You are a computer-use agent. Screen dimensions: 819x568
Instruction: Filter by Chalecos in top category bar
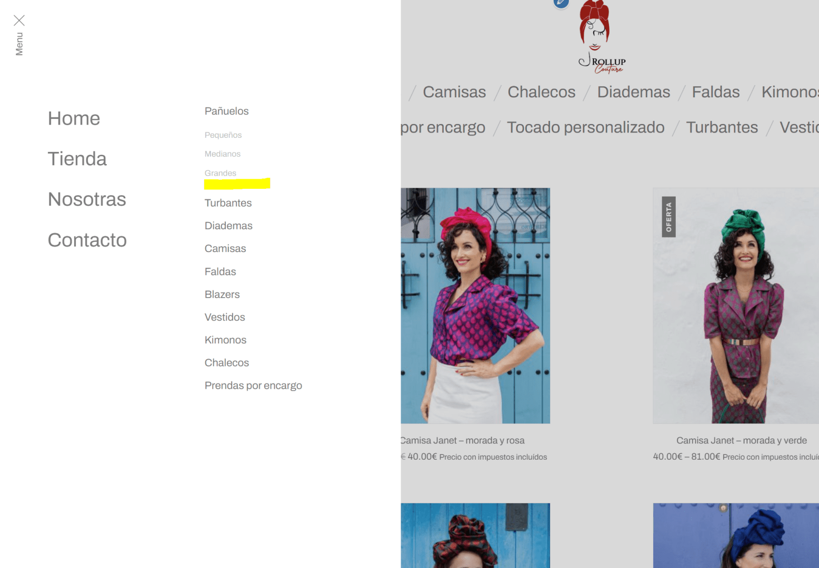tap(542, 92)
